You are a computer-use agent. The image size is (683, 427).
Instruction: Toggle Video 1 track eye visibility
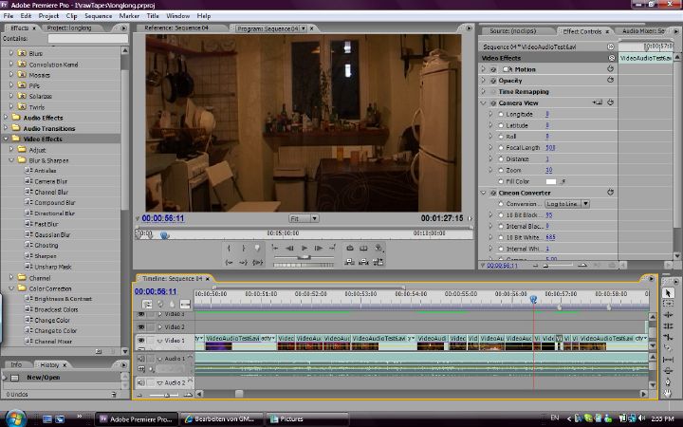141,340
